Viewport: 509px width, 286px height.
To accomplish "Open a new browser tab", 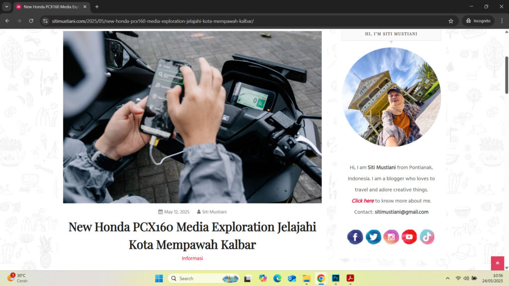I will click(x=97, y=6).
